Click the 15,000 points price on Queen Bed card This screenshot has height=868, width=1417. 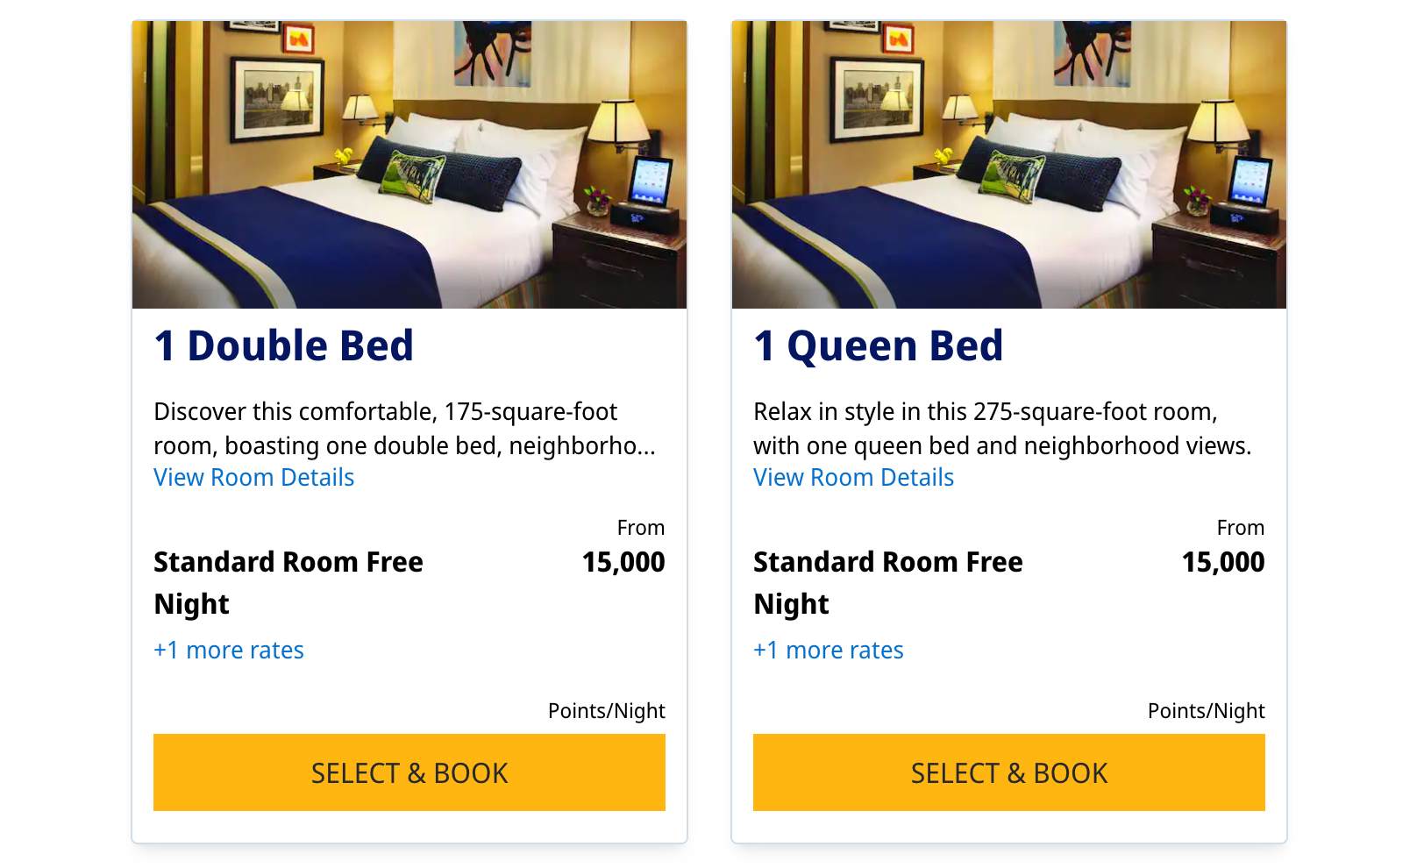pos(1224,562)
